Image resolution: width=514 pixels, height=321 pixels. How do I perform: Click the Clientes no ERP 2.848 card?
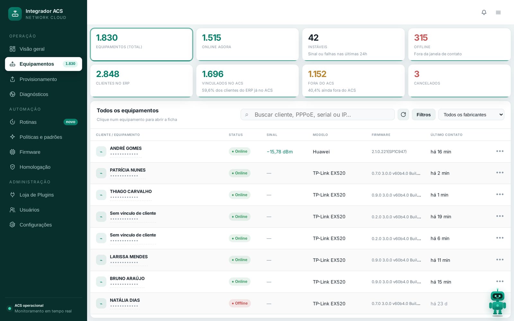[x=141, y=81]
